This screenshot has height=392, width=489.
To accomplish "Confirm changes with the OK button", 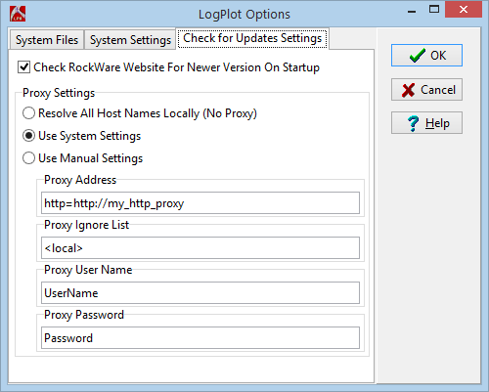I will 426,56.
